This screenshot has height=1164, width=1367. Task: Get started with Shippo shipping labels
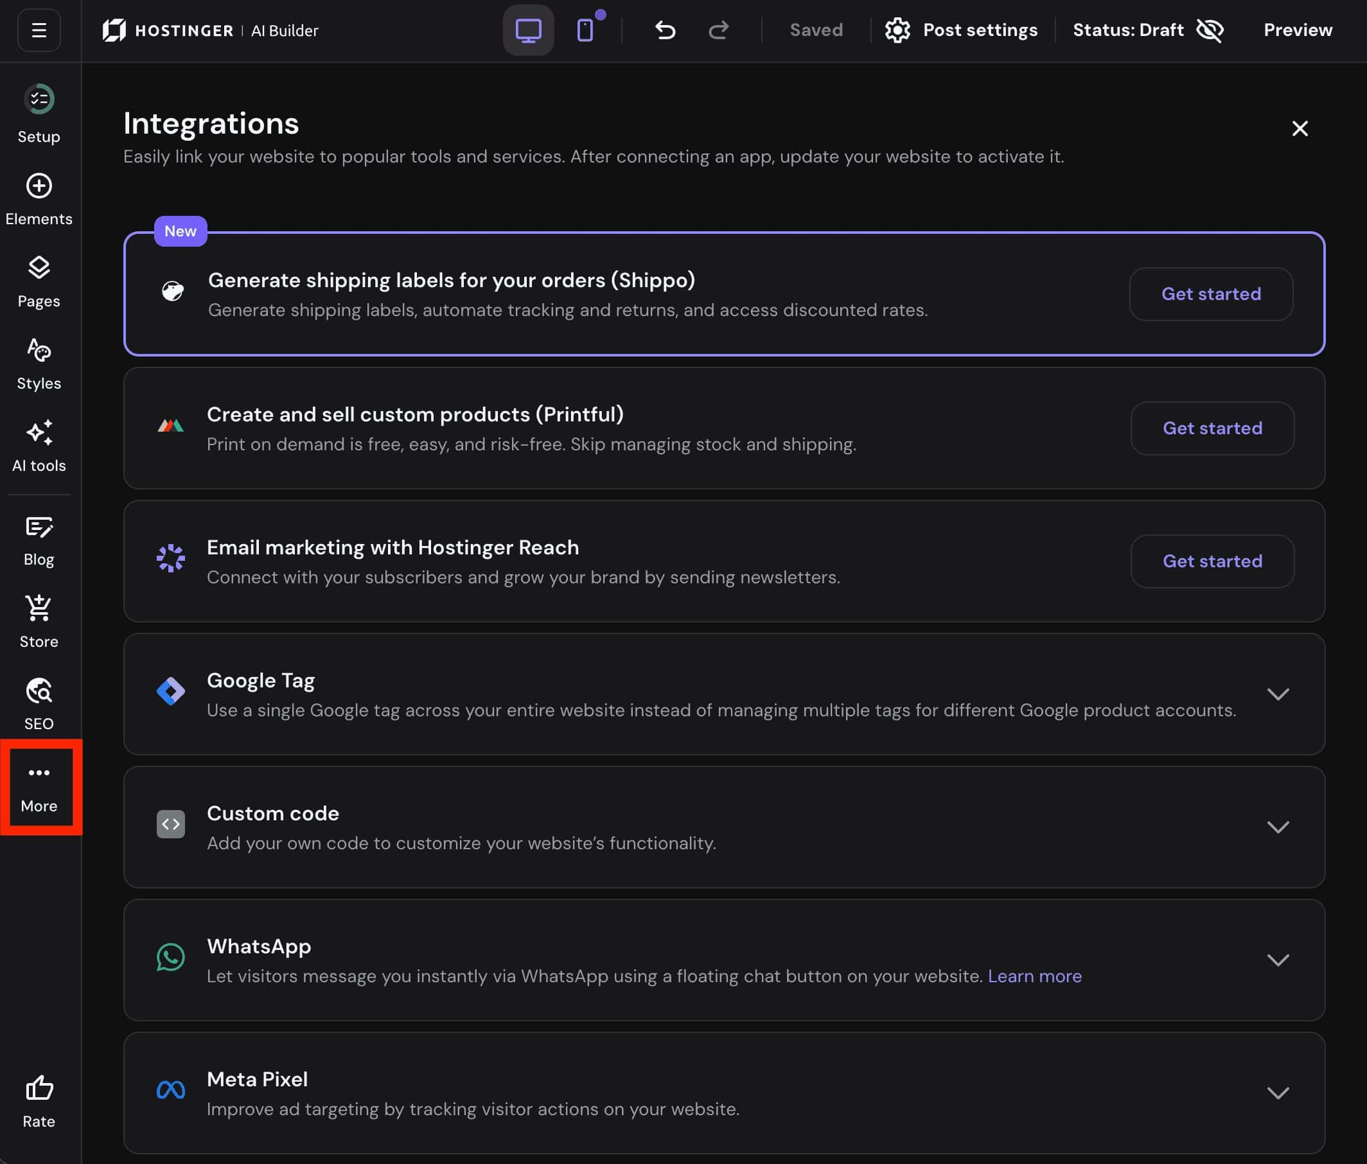(x=1211, y=294)
